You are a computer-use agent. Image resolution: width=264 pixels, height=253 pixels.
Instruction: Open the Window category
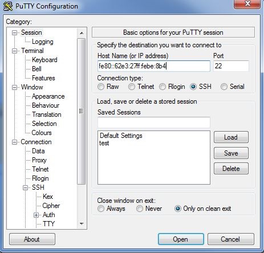pyautogui.click(x=32, y=87)
